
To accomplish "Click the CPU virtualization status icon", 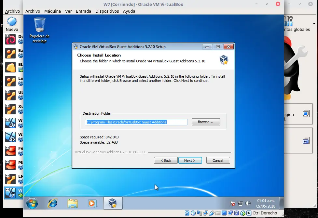I will tap(237, 213).
